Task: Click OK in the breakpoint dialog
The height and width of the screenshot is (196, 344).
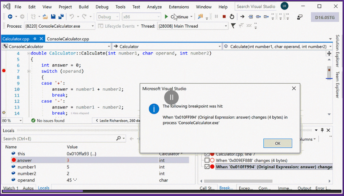Action: pyautogui.click(x=278, y=143)
